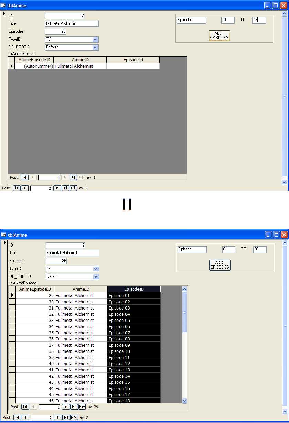Viewport: 289px width, 423px height.
Task: Click start number 01 field in upper window
Action: point(228,20)
